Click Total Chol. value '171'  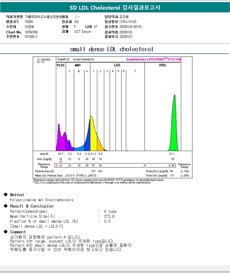pyautogui.click(x=172, y=176)
